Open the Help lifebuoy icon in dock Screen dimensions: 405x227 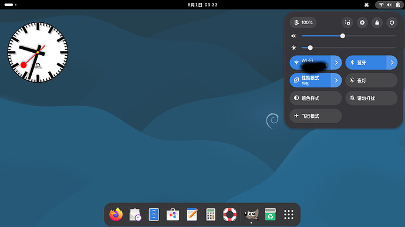(230, 214)
